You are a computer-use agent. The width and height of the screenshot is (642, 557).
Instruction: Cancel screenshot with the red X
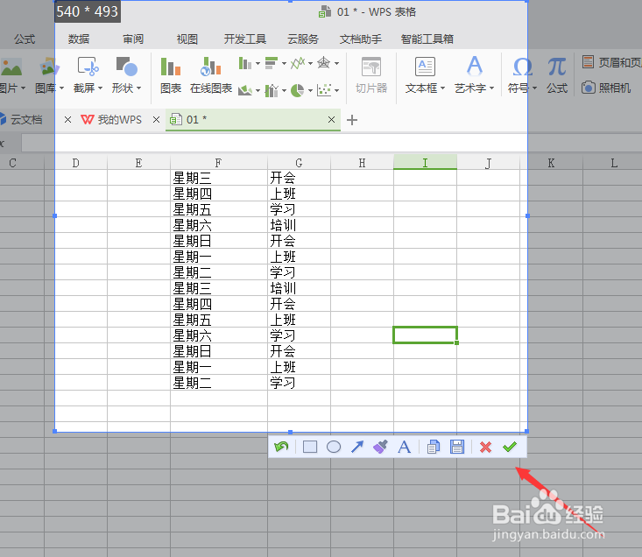point(485,447)
